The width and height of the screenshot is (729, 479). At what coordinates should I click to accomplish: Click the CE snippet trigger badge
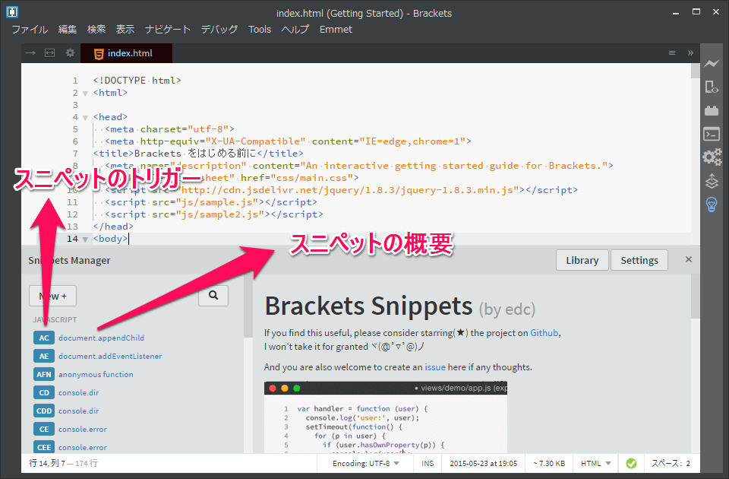[44, 429]
